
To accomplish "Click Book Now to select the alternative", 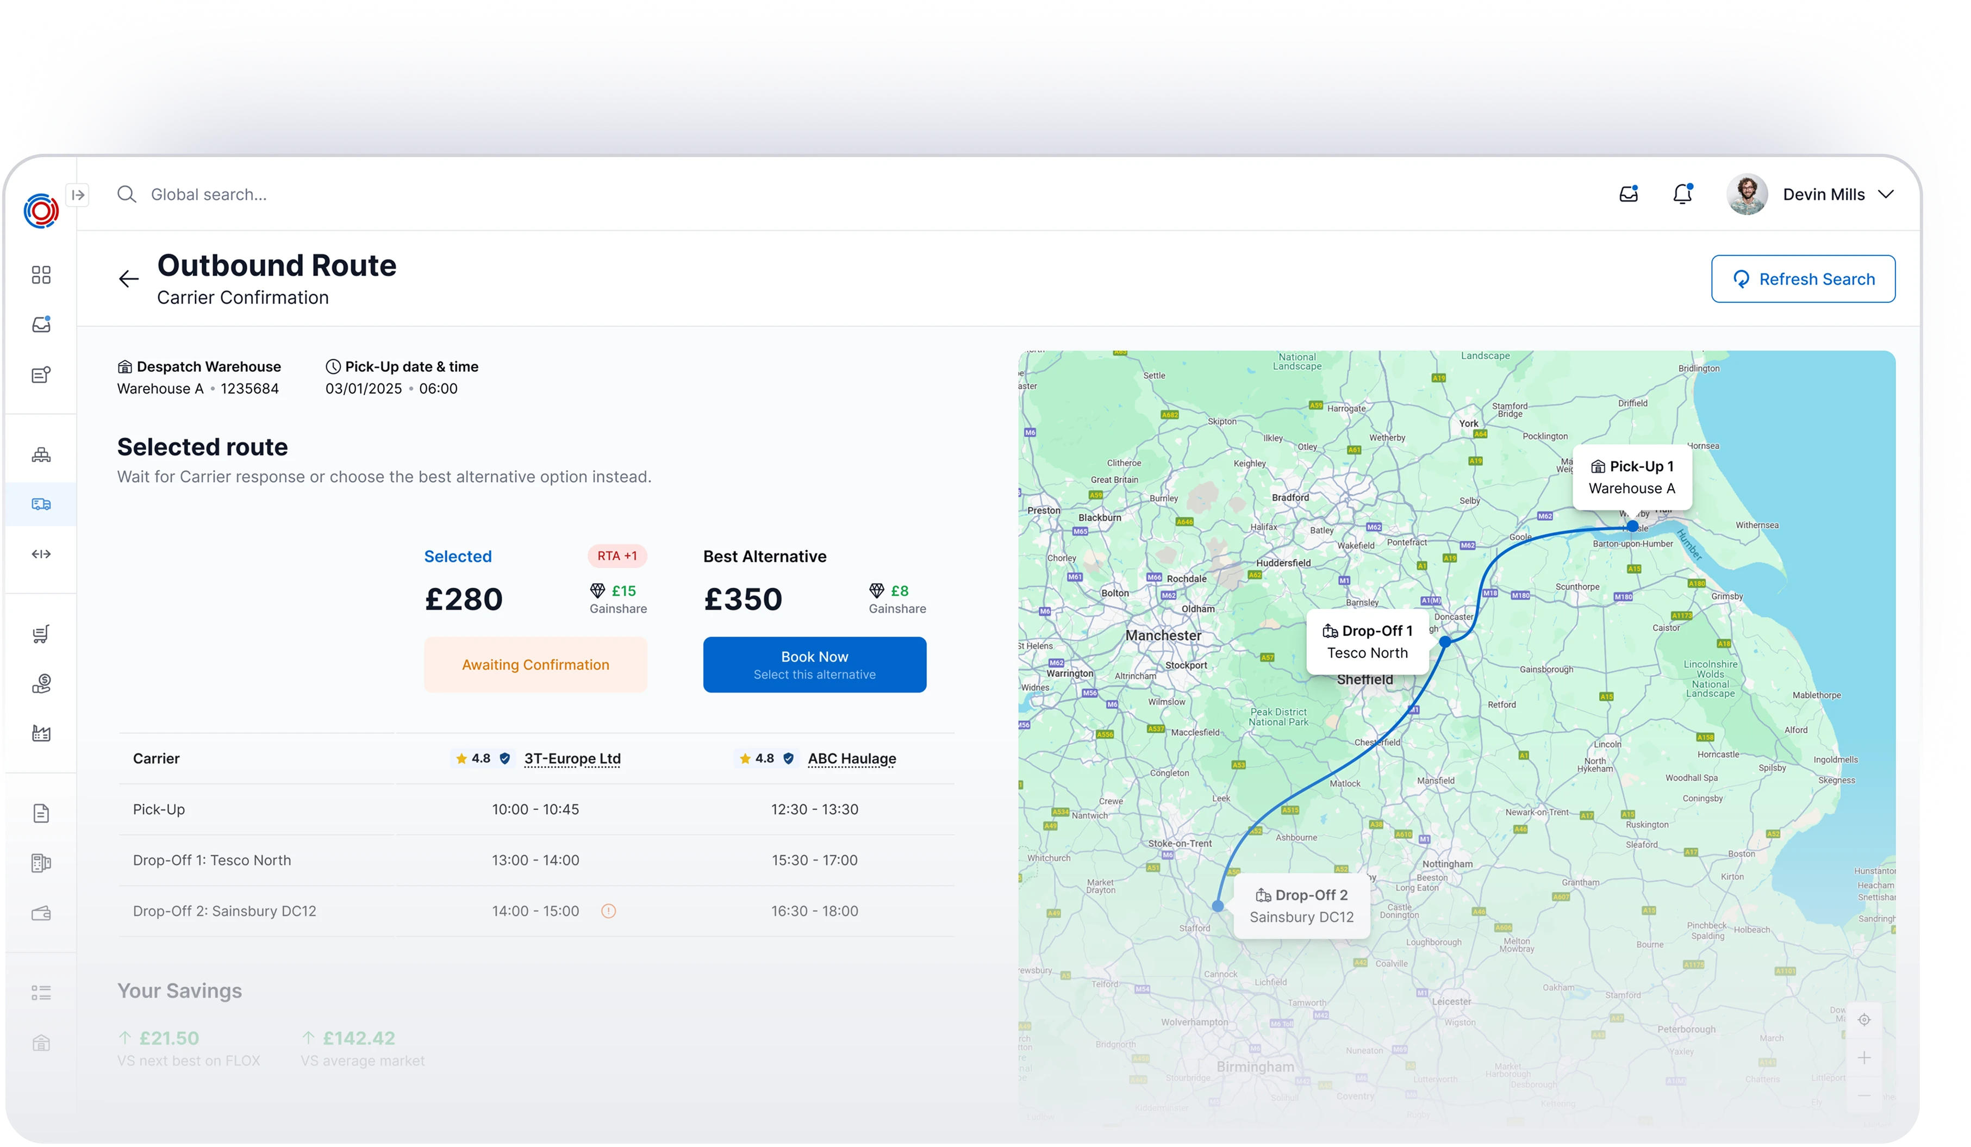I will (814, 664).
